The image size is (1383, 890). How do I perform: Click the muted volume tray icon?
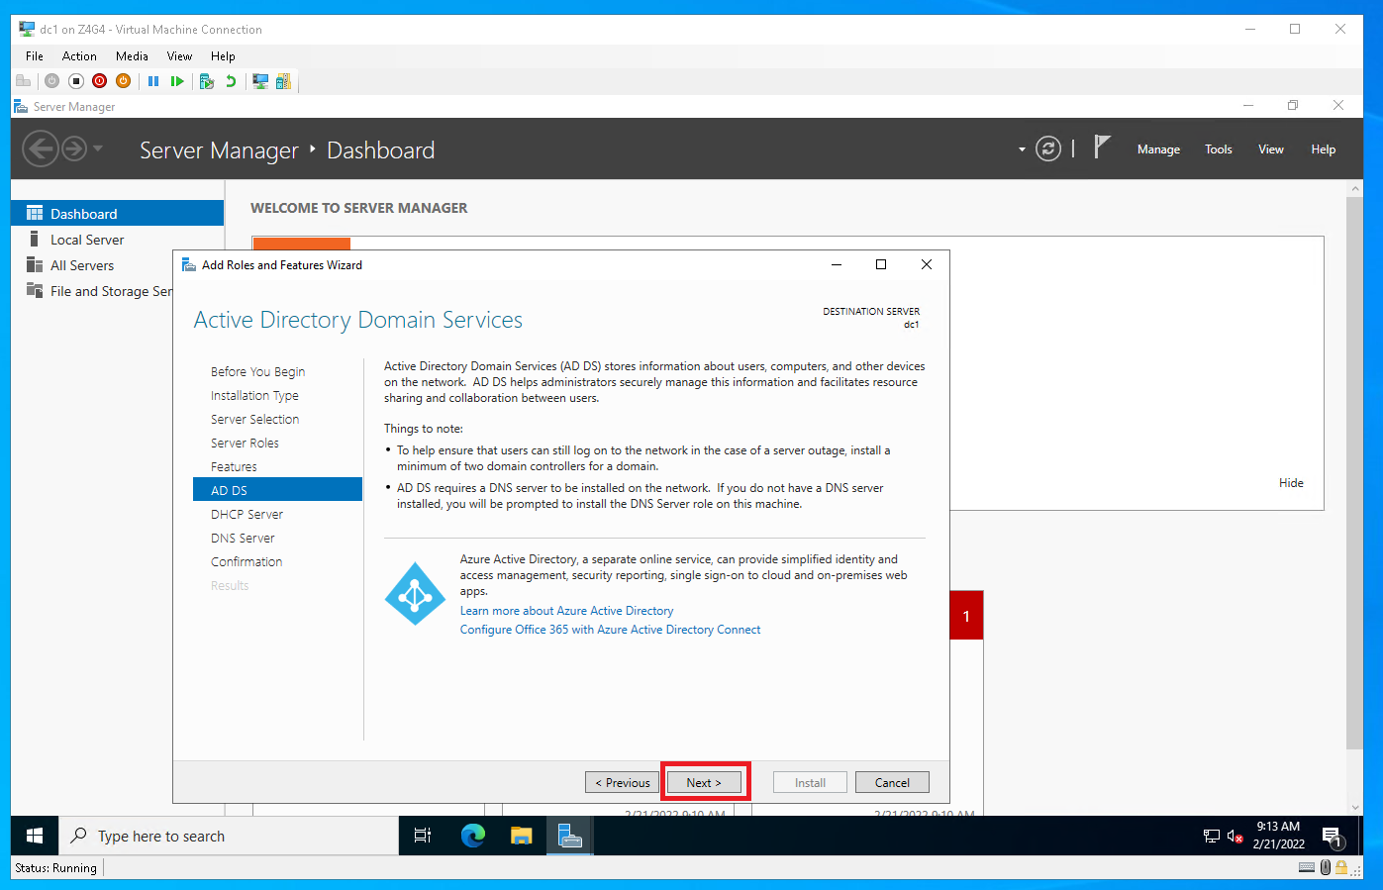coord(1235,837)
